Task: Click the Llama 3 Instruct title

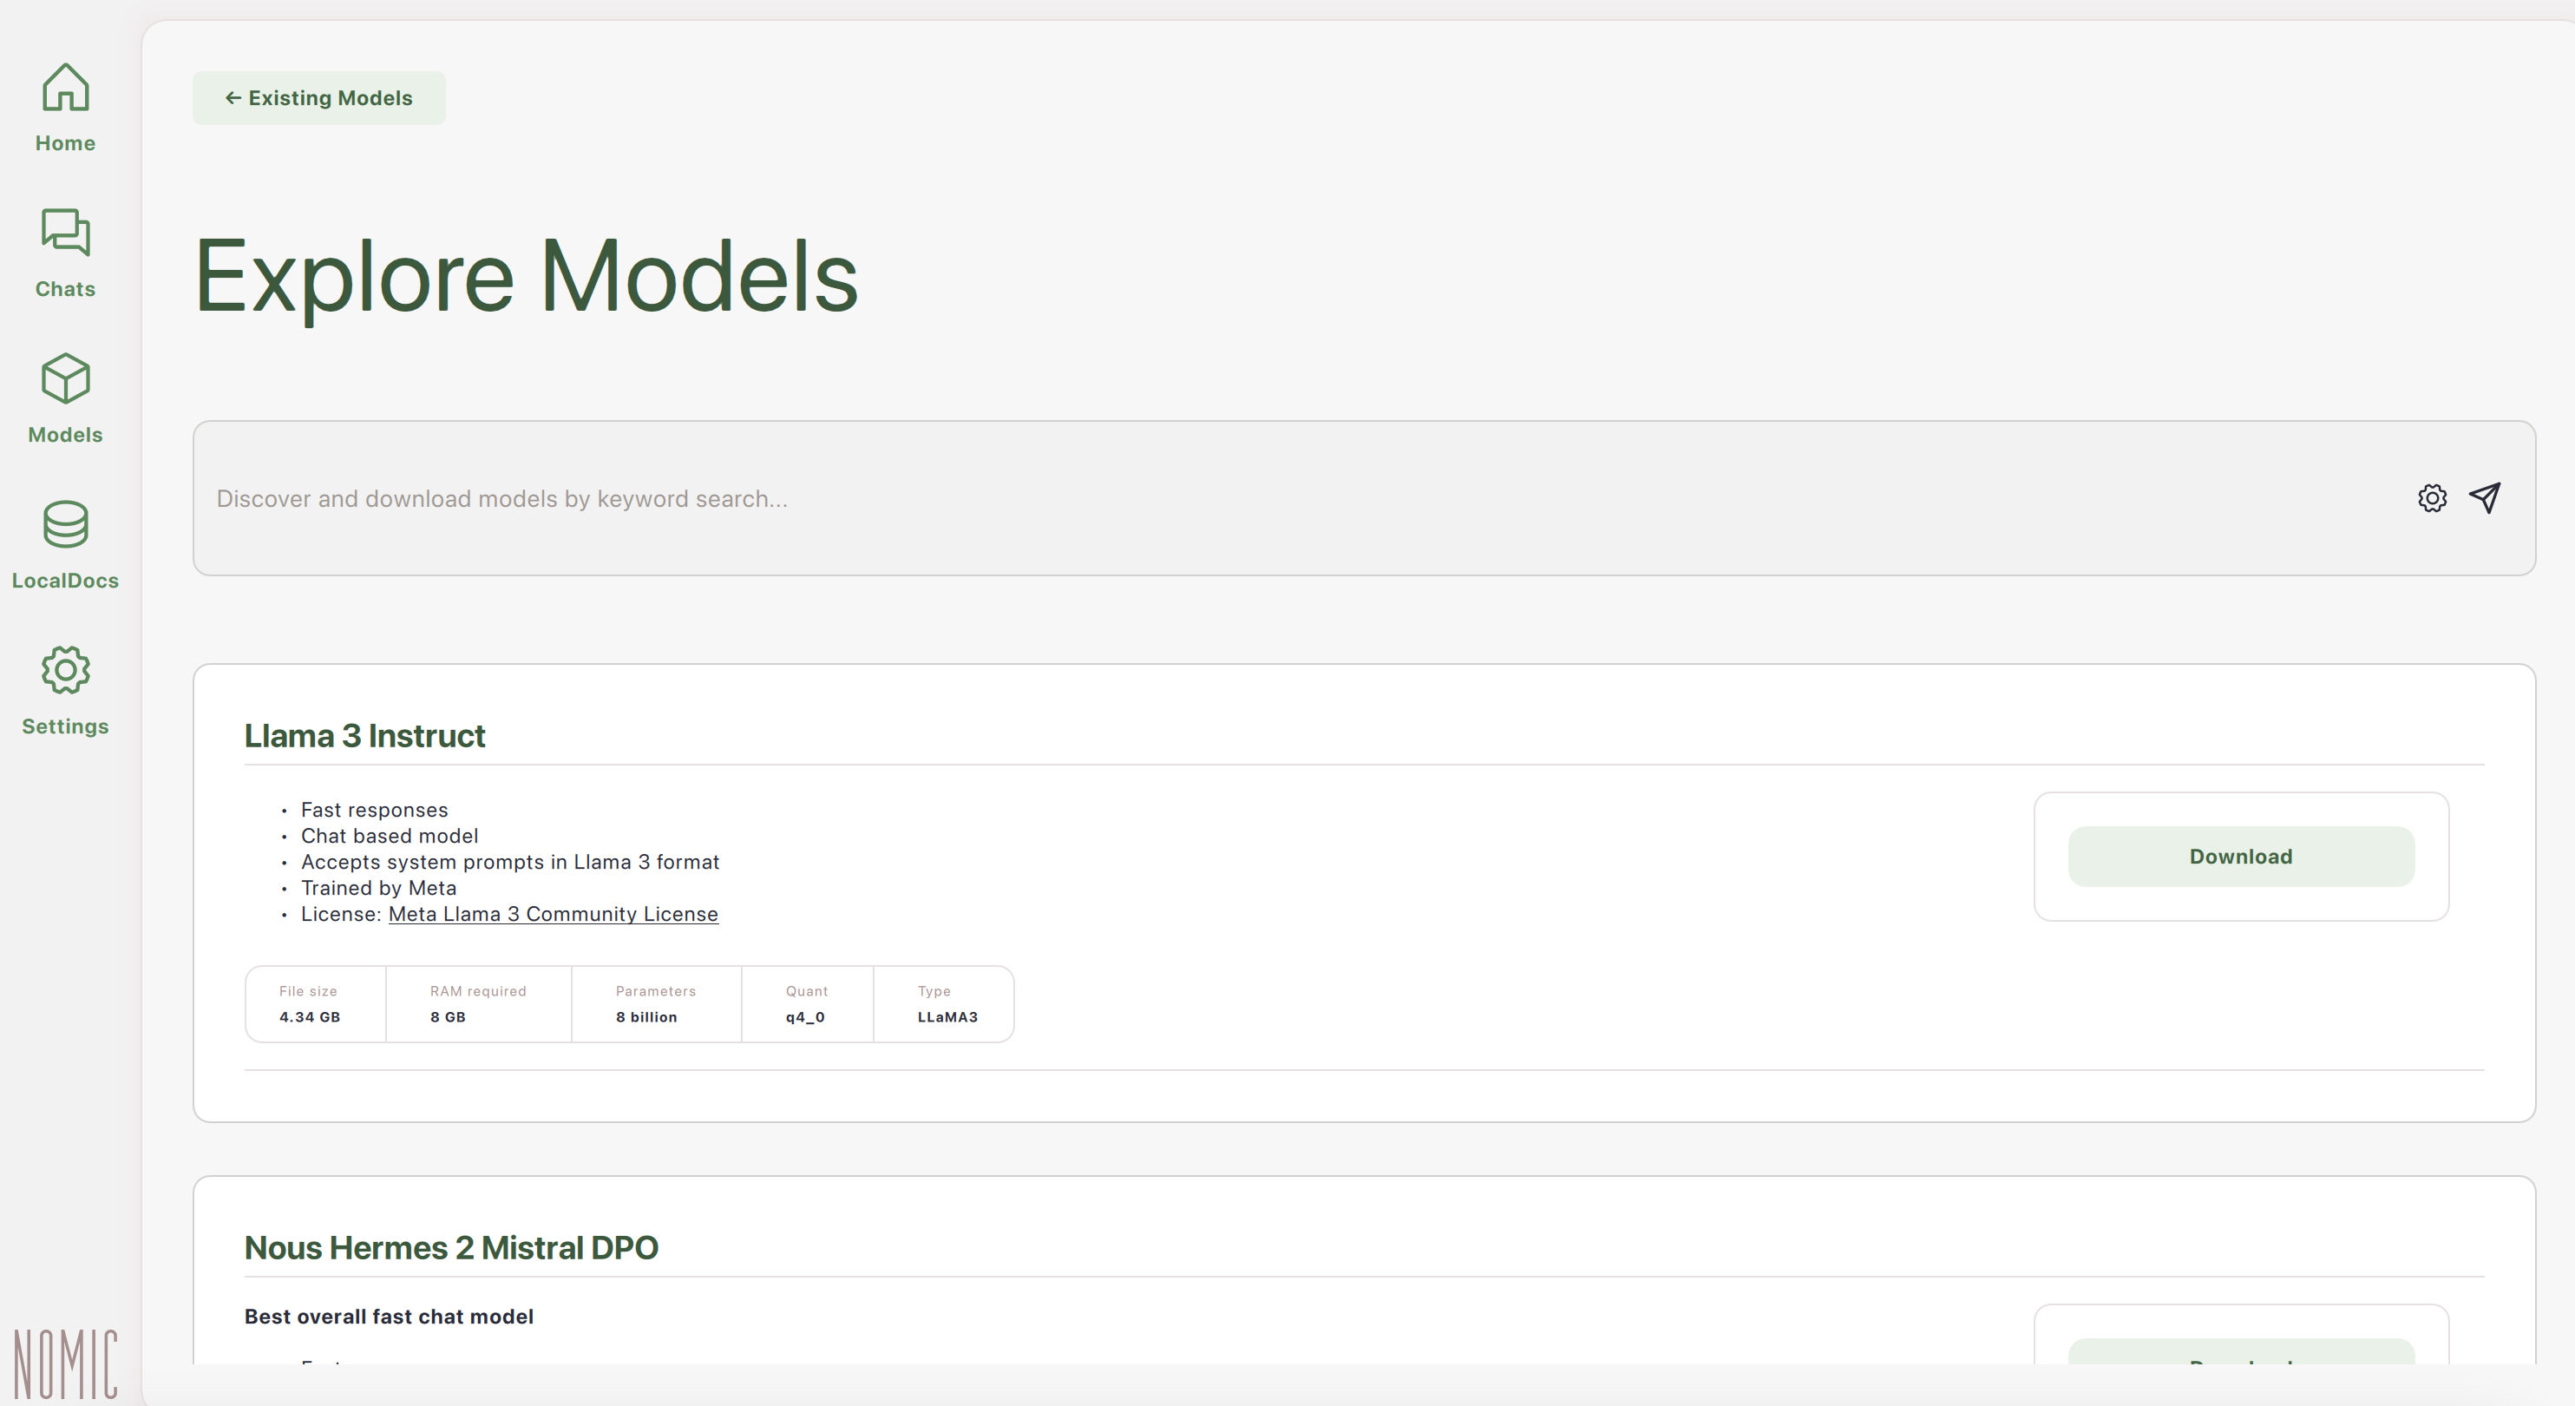Action: click(x=365, y=736)
